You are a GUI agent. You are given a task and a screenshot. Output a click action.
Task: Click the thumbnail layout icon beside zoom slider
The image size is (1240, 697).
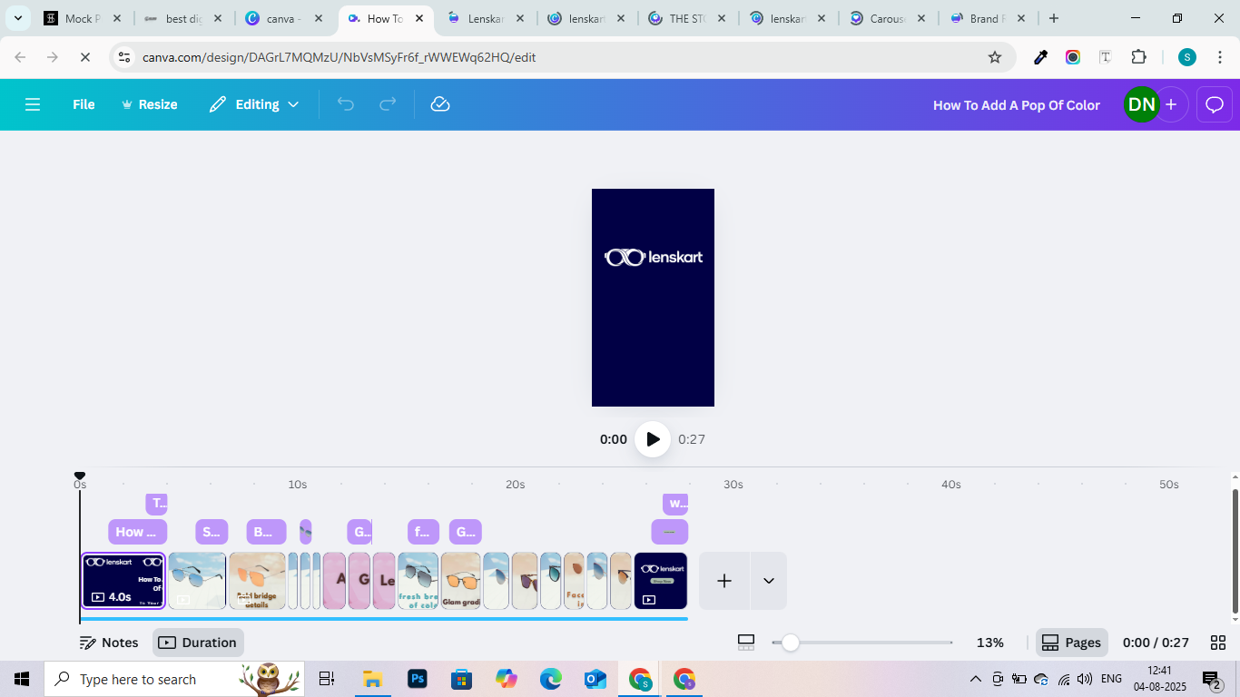click(746, 643)
